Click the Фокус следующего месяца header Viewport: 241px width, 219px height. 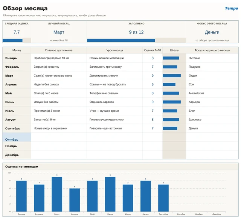212,50
